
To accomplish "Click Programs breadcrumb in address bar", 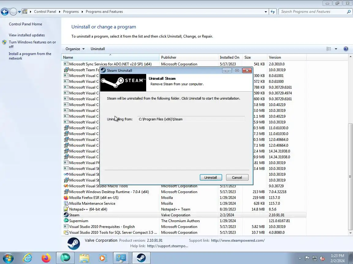I will [x=71, y=12].
